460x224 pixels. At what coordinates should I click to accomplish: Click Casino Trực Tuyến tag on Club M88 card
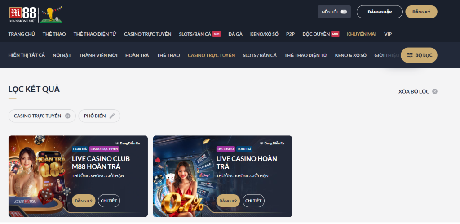pyautogui.click(x=104, y=149)
